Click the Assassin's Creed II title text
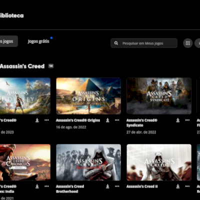The height and width of the screenshot is (200, 200). pos(142,186)
